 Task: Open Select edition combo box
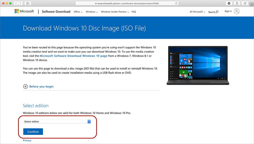click(x=57, y=121)
